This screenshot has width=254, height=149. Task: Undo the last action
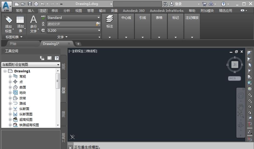coord(43,4)
